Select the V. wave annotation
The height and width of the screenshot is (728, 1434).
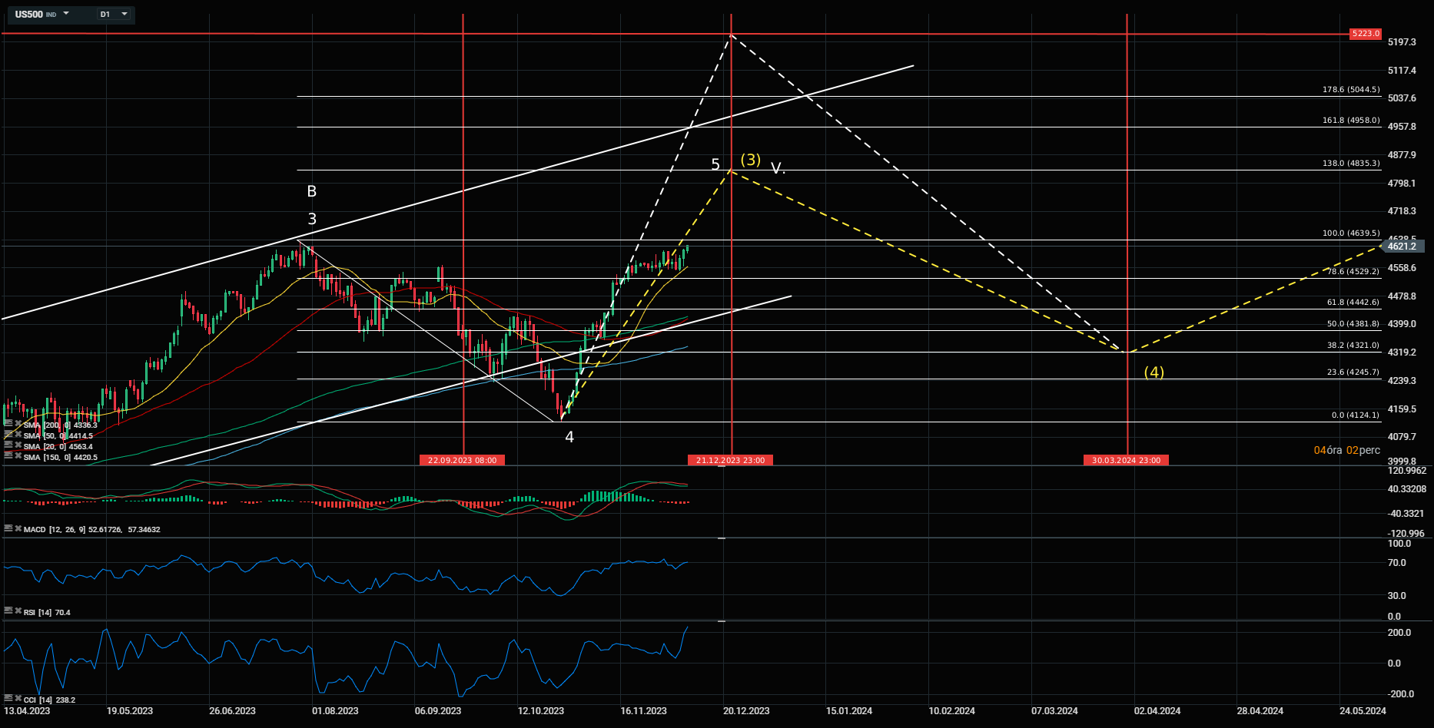778,167
